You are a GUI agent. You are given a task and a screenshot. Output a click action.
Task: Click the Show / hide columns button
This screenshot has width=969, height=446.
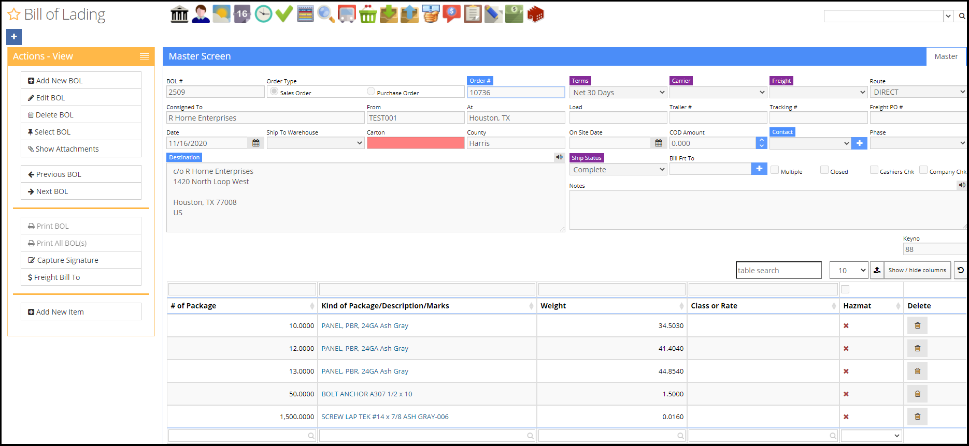[917, 270]
